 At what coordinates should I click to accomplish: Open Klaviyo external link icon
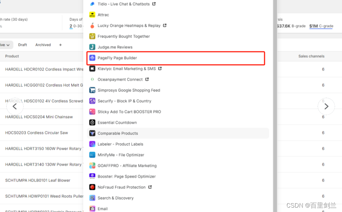pyautogui.click(x=160, y=68)
